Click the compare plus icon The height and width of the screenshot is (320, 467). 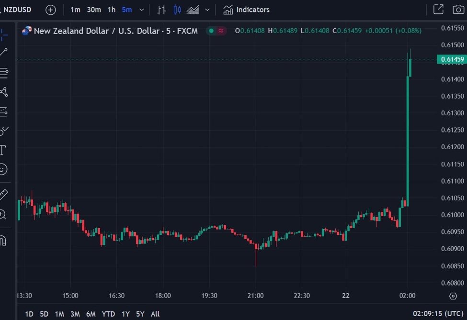[x=50, y=10]
